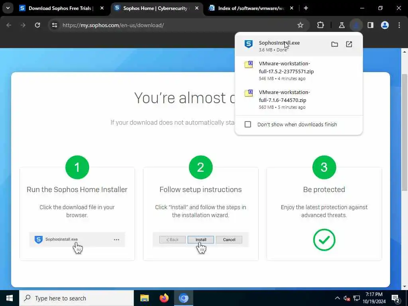Close the Download Sophos Free Trials tab
The image size is (408, 306).
102,8
